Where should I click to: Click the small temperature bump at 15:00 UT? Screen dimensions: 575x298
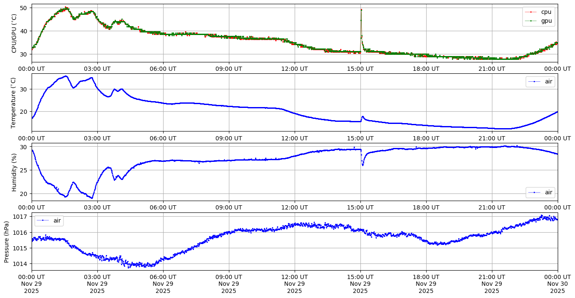pos(363,117)
